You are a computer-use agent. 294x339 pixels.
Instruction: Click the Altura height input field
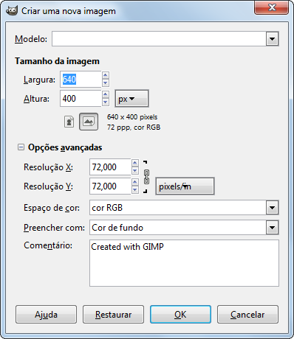(x=81, y=98)
